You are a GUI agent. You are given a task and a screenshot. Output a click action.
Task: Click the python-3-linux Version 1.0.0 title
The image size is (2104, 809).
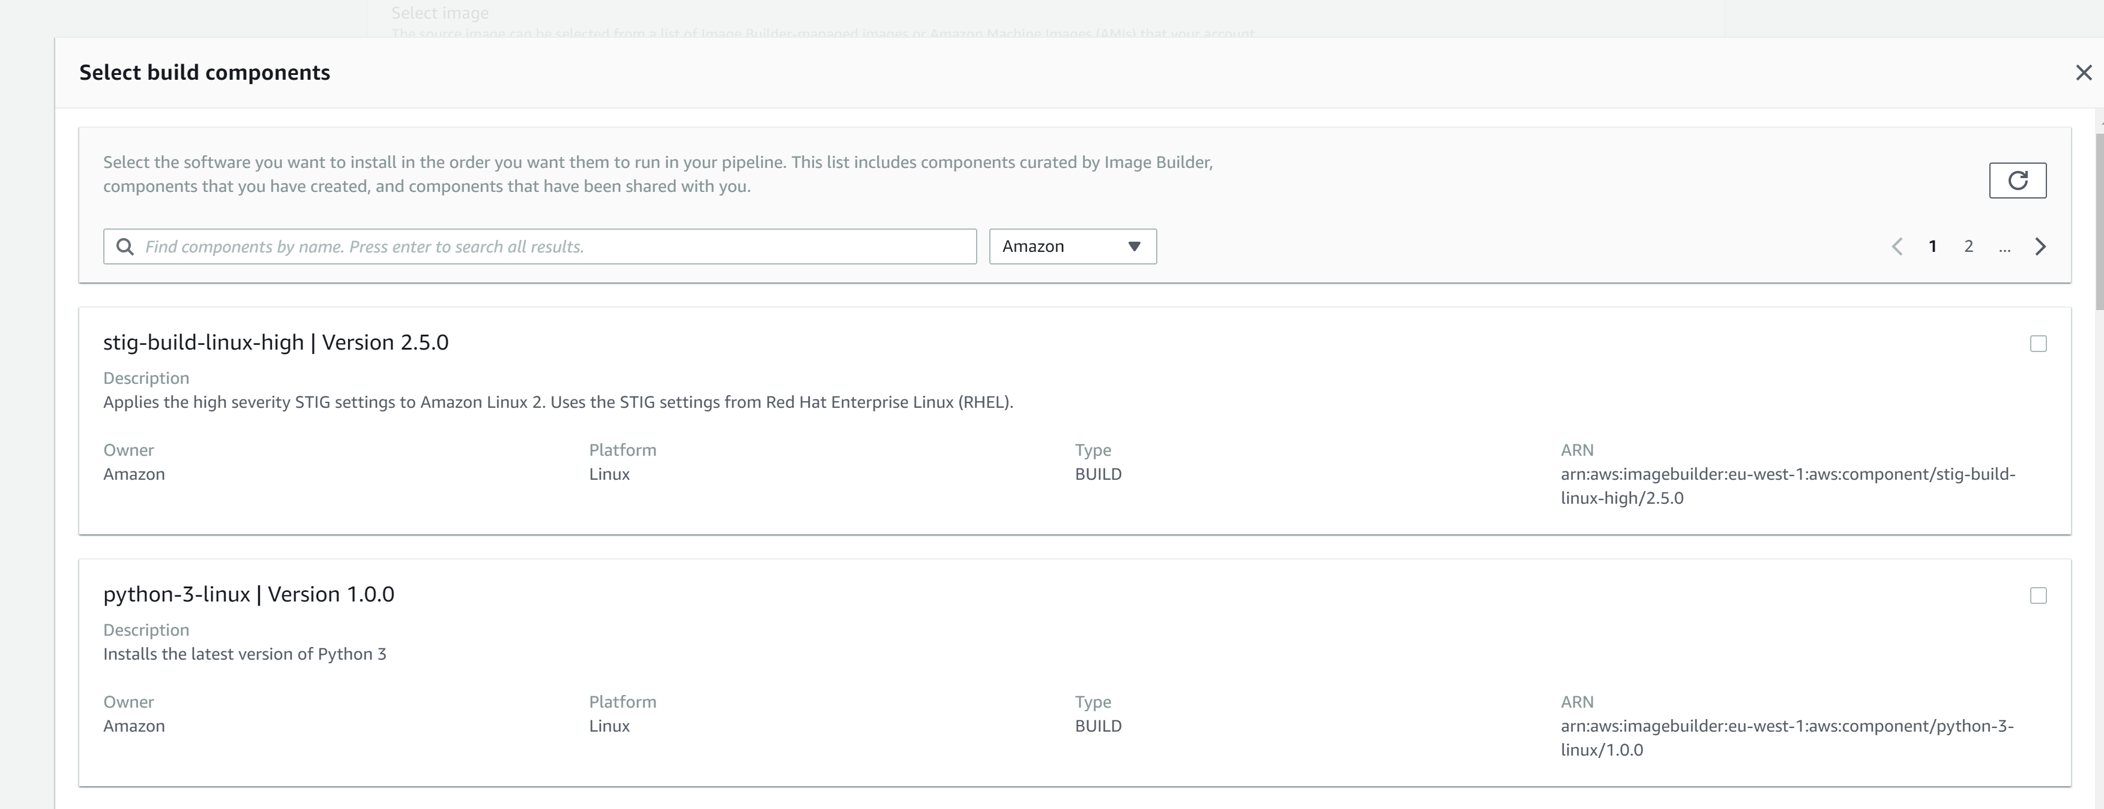coord(249,594)
